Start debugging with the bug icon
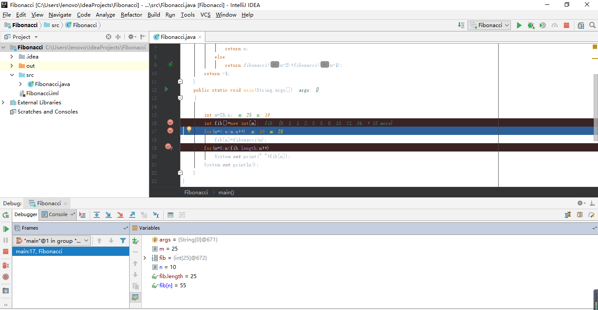This screenshot has width=598, height=310. [531, 25]
